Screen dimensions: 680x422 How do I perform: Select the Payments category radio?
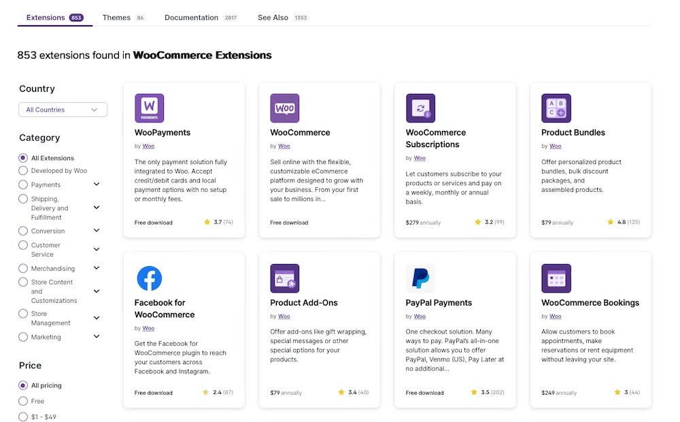click(x=23, y=184)
